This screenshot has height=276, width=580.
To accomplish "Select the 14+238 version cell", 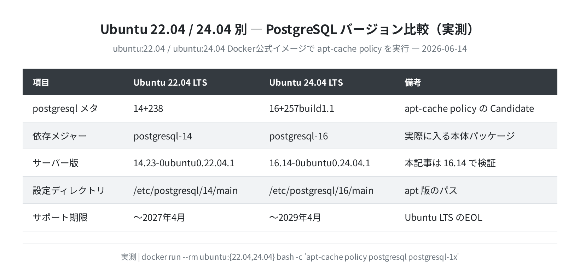I will (148, 108).
